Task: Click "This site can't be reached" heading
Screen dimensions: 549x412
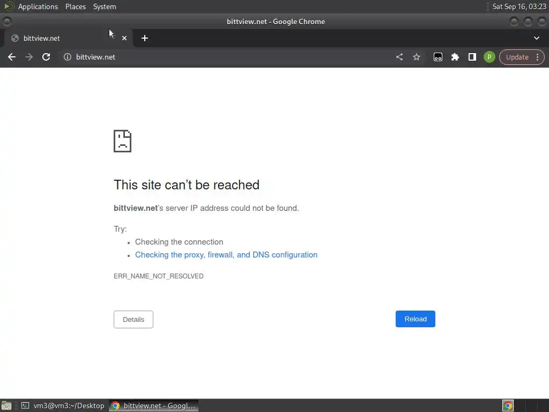Action: point(186,185)
